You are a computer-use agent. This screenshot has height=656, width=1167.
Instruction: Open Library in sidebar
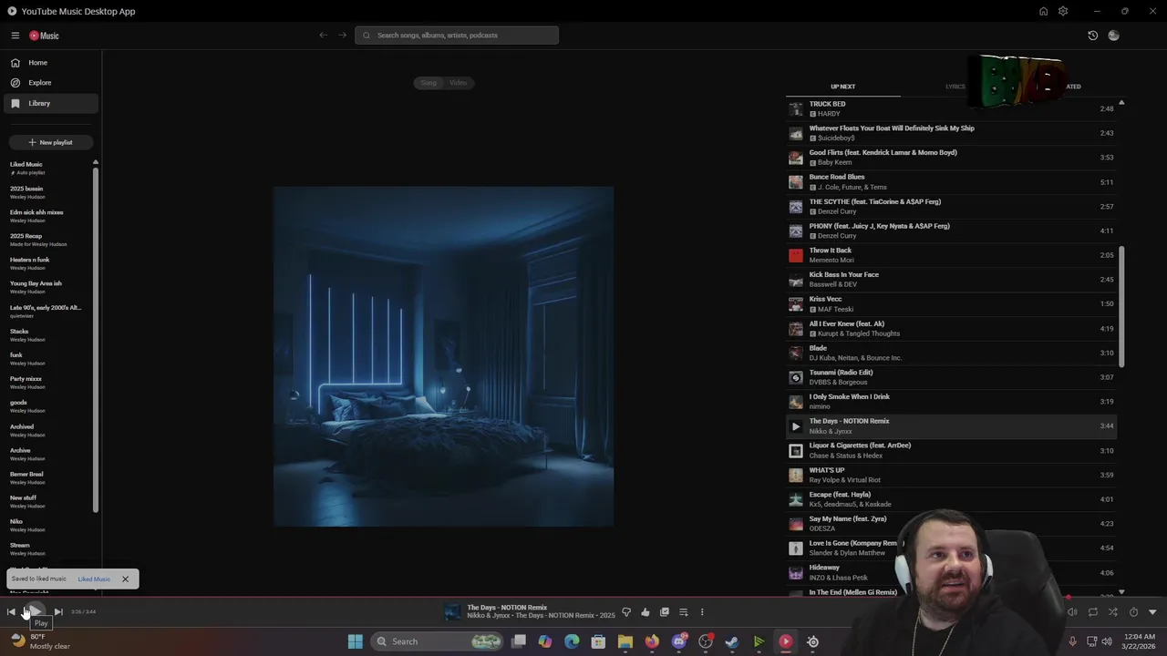click(50, 103)
